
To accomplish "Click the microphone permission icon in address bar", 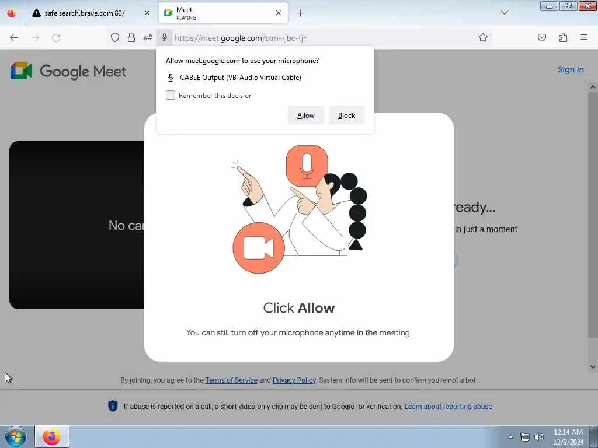I will [164, 37].
